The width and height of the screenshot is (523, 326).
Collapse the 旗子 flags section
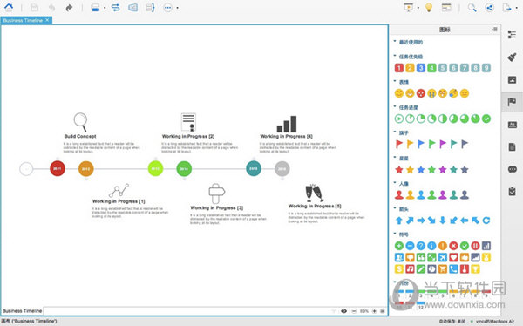395,132
